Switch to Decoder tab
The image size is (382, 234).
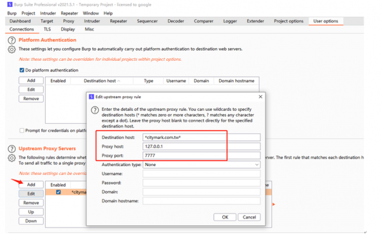176,21
